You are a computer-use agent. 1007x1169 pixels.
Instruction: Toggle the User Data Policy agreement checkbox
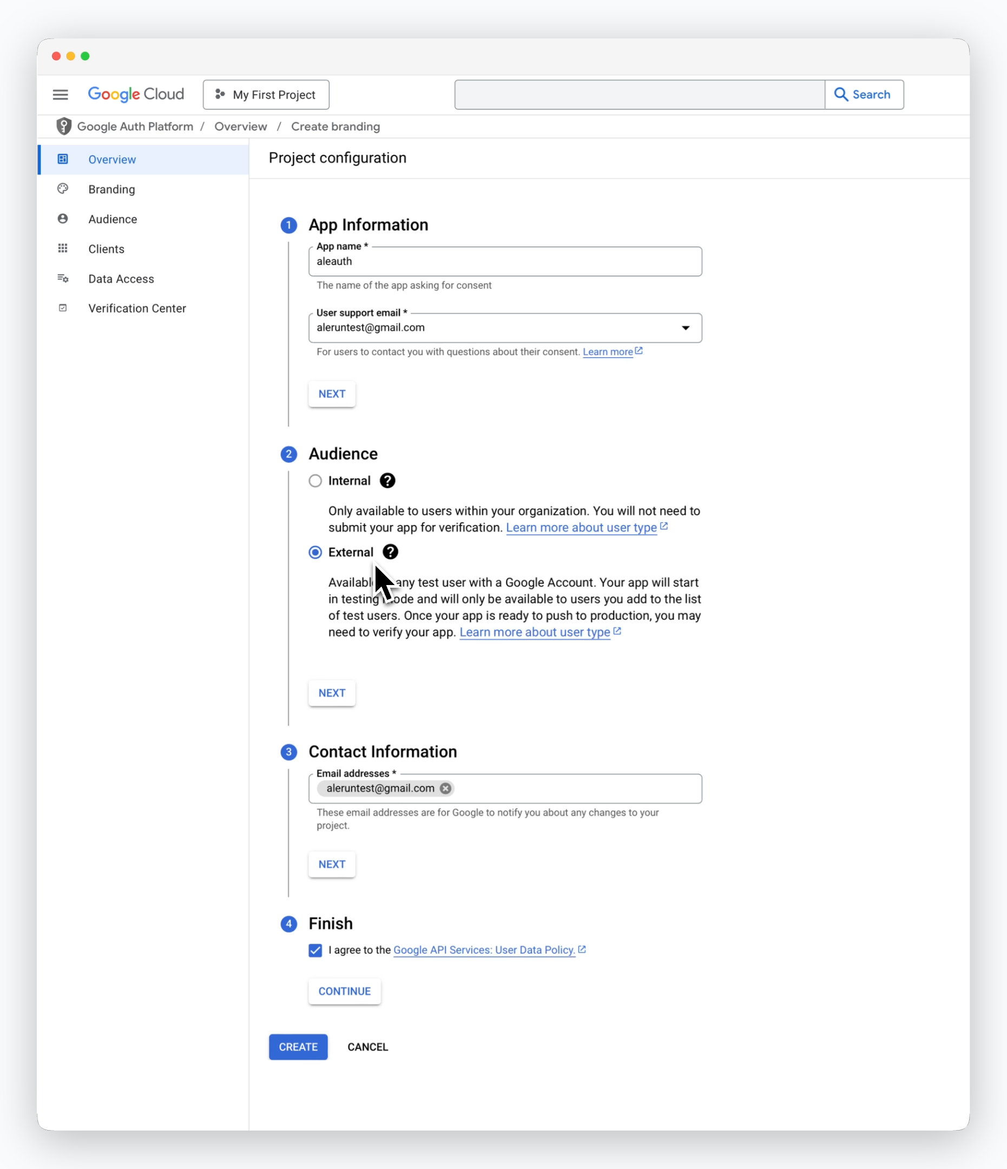point(315,951)
